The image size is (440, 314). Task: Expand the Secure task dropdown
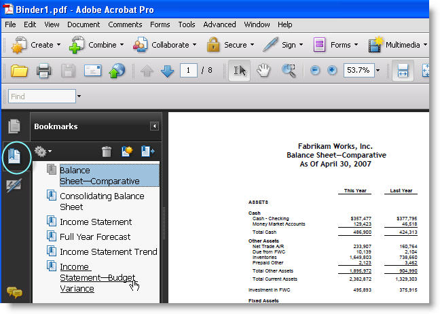tap(252, 45)
